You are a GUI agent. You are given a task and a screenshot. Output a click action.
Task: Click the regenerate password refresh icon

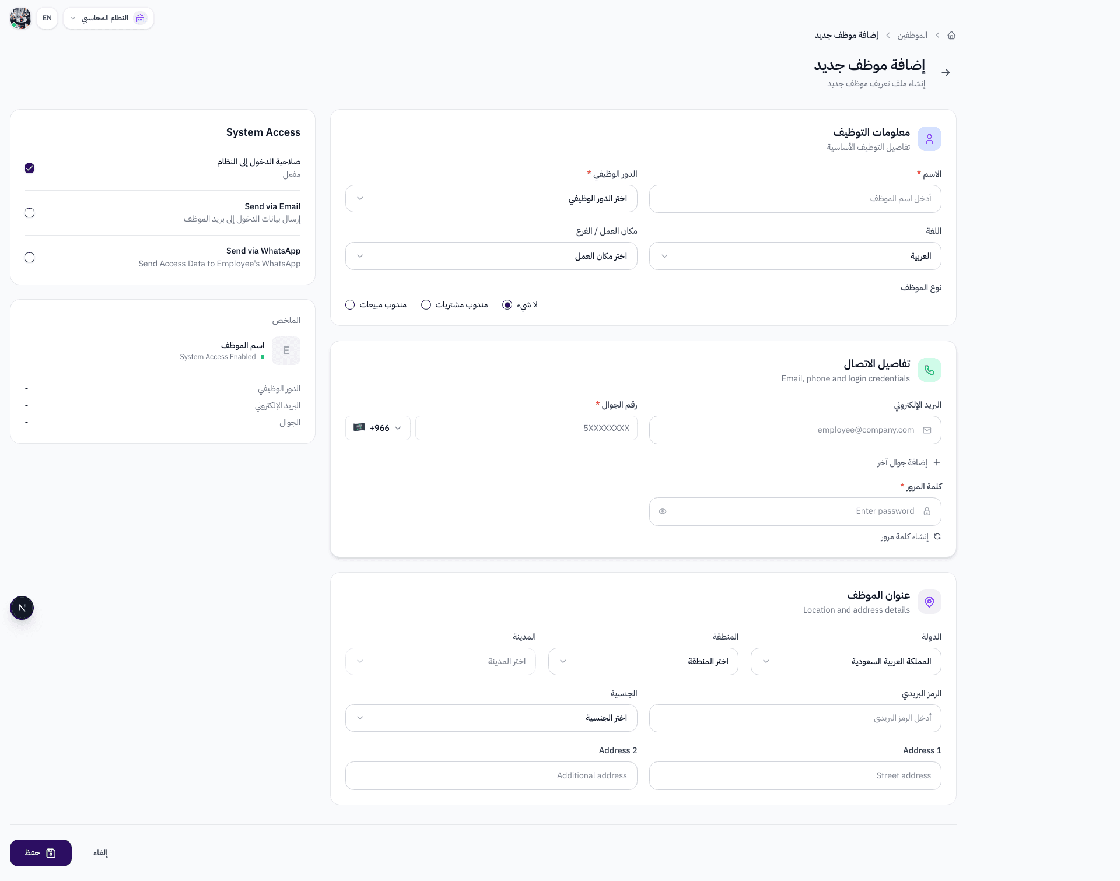(937, 536)
